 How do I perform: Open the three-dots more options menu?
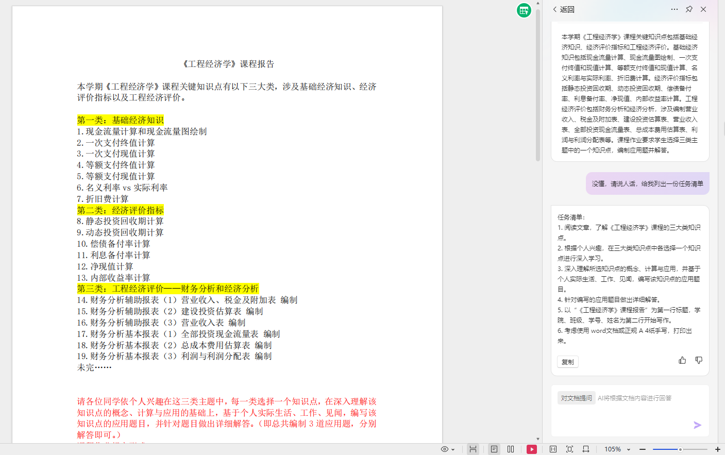(x=675, y=9)
